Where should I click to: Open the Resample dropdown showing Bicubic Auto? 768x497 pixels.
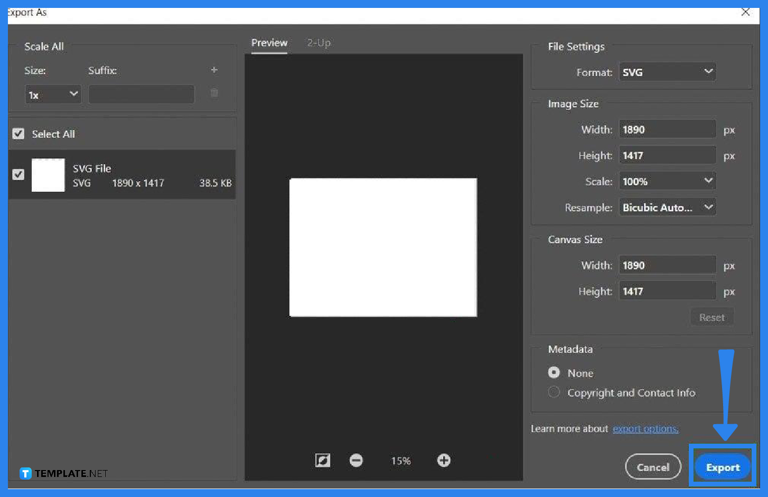667,207
